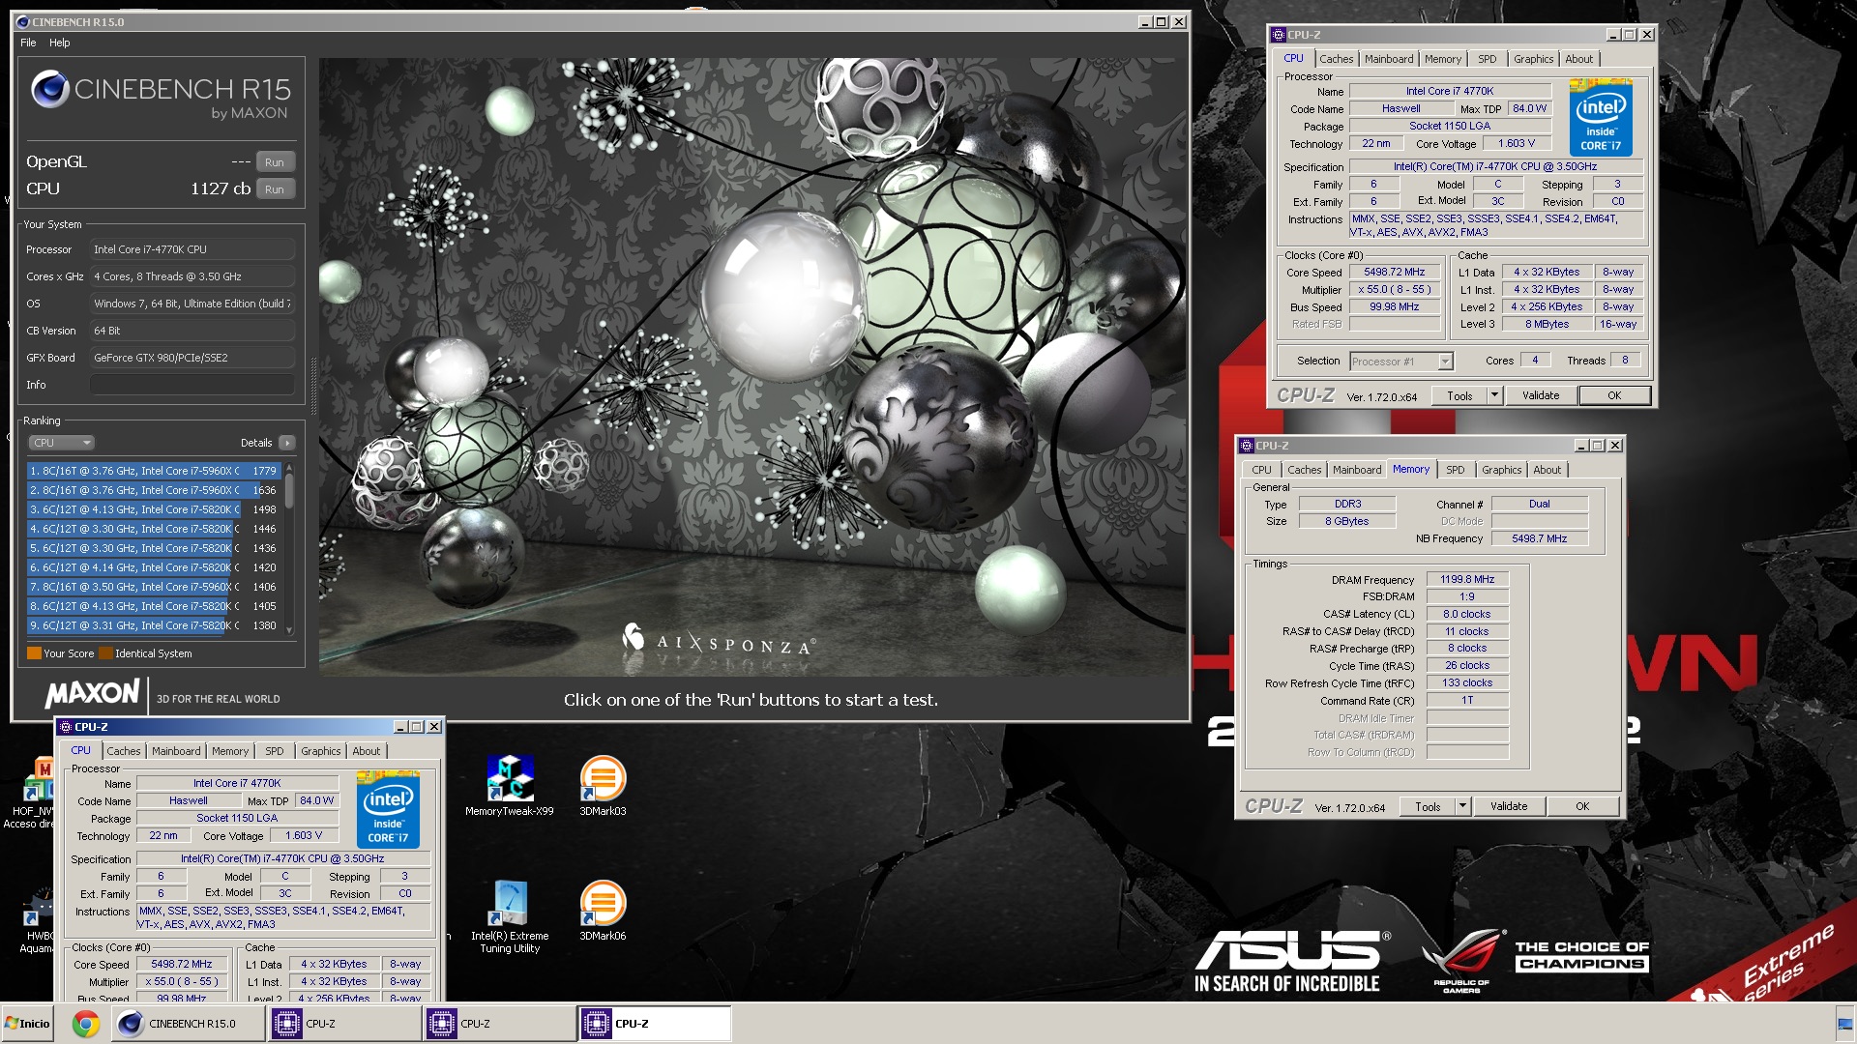
Task: Open Tools dropdown arrow in Memory CPU-Z window
Action: coord(1462,806)
